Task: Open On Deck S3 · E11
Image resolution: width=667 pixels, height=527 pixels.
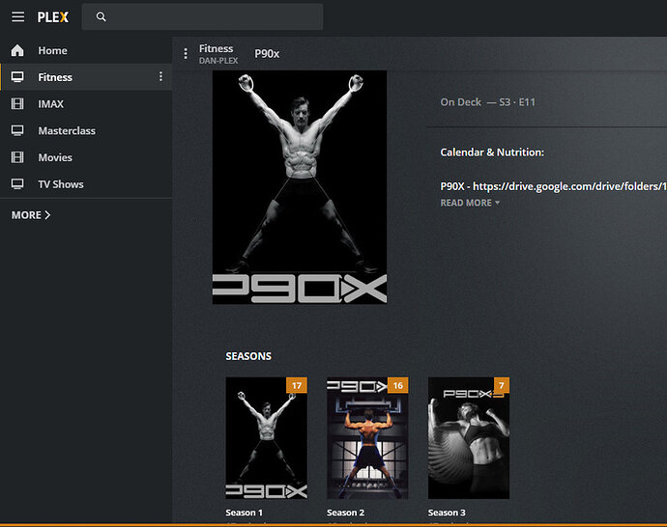Action: [x=487, y=102]
